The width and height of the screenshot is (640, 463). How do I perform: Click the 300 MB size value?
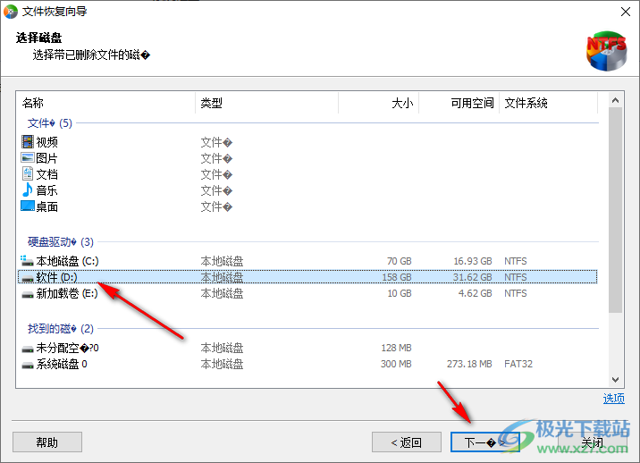pyautogui.click(x=396, y=364)
